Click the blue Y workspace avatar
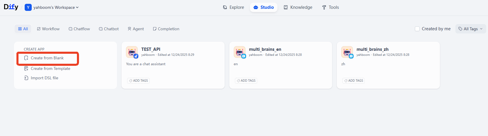Screen dimensions: 488x136 coord(28,7)
